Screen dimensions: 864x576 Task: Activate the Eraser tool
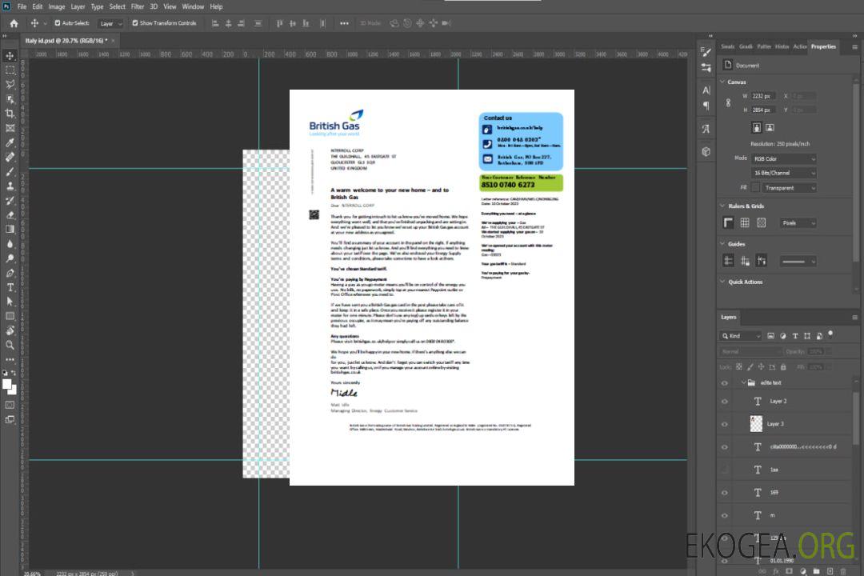click(x=10, y=214)
